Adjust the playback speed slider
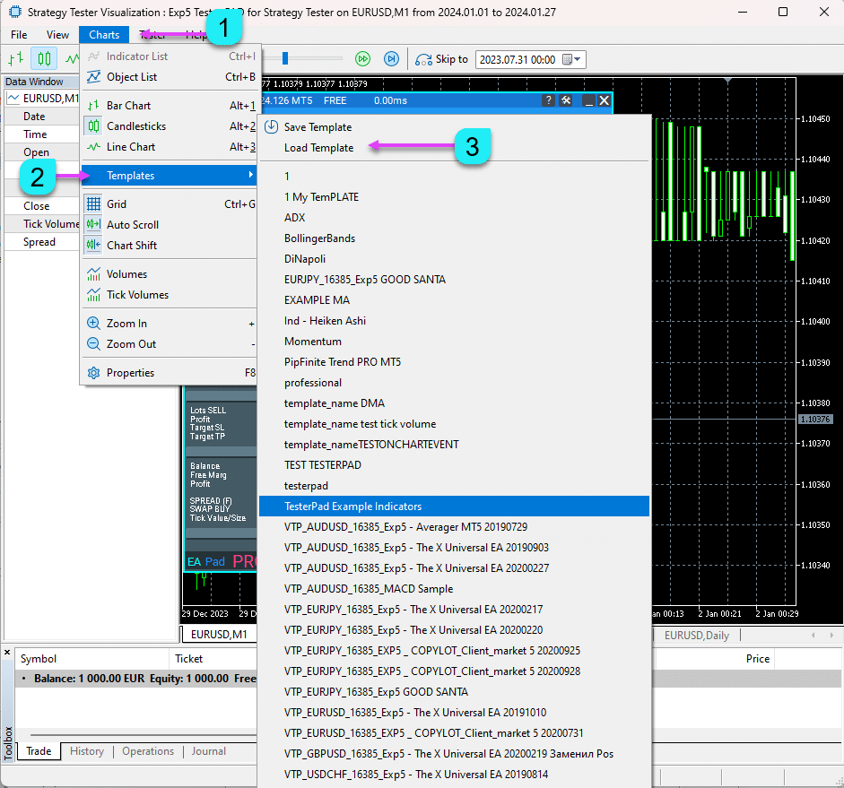Viewport: 844px width, 788px height. coord(285,58)
